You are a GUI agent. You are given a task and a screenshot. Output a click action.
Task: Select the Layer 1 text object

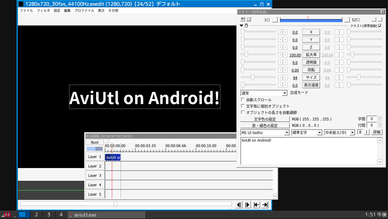[x=112, y=157]
